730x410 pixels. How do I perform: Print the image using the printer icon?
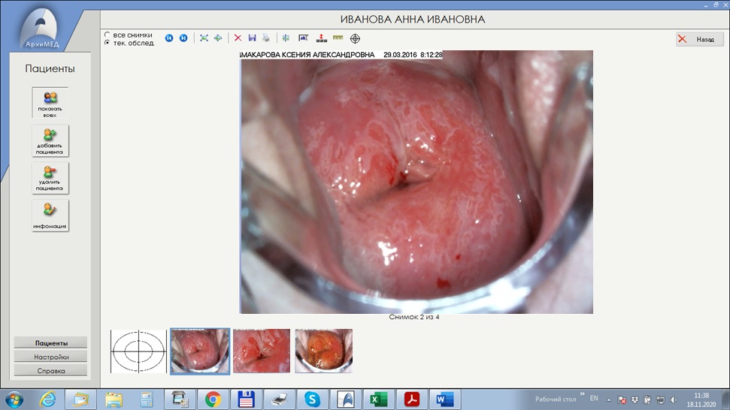coord(265,38)
